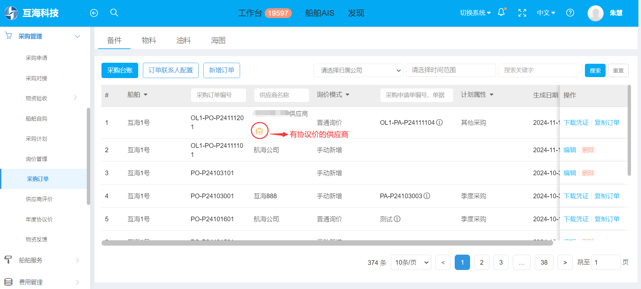Focus the 搜索关键字 input field
Image resolution: width=641 pixels, height=289 pixels.
coord(540,70)
